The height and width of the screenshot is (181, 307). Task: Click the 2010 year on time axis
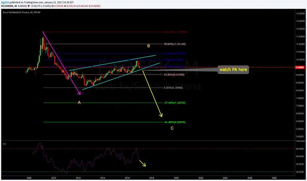(x=54, y=178)
